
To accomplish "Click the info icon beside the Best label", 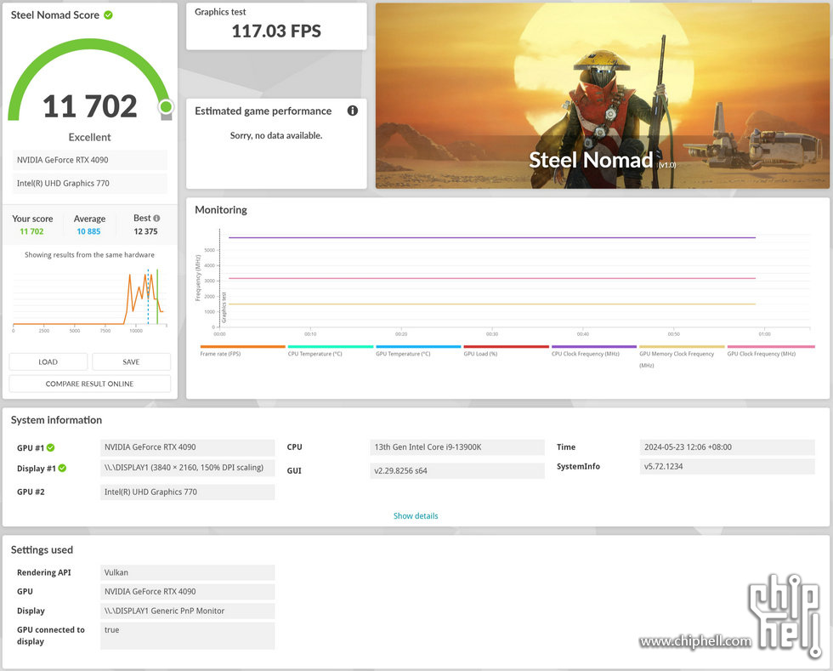I will tap(156, 218).
